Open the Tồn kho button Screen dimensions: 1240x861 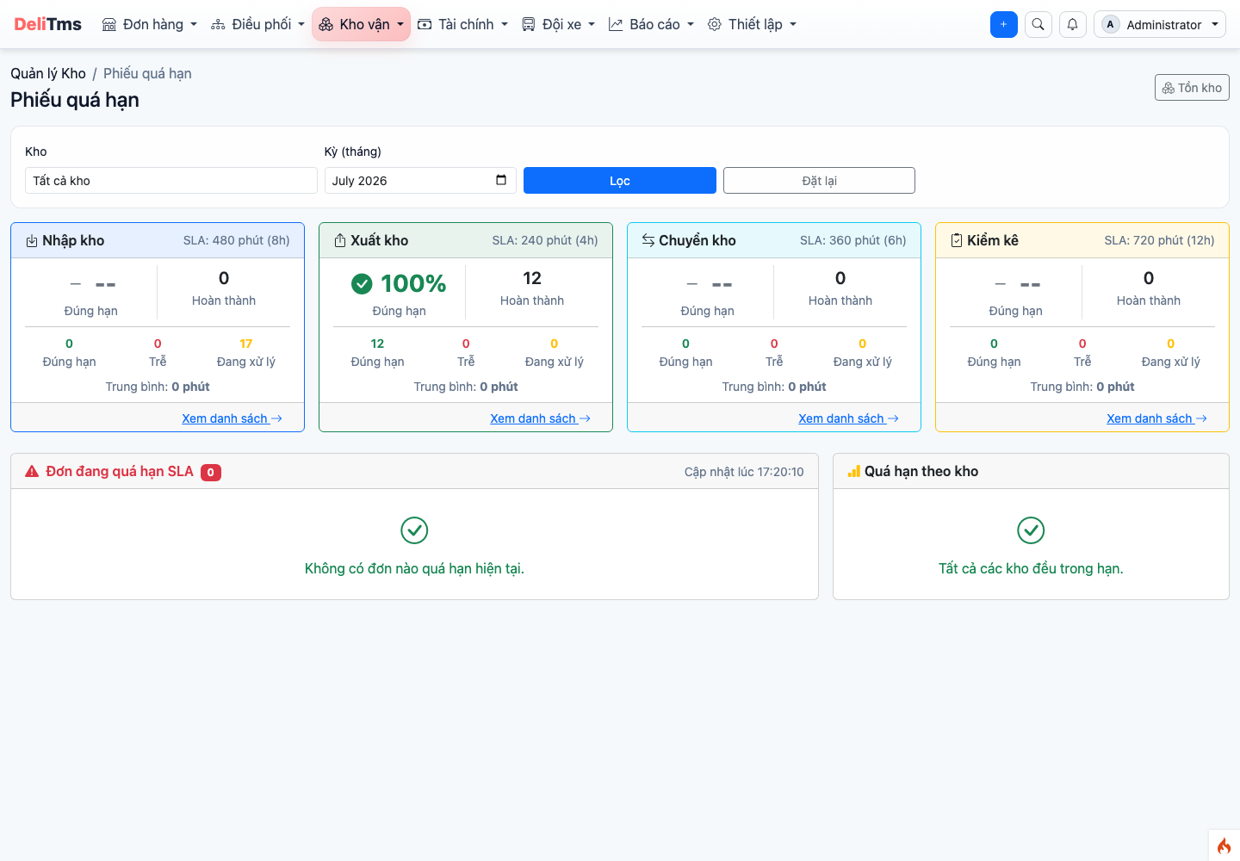1192,88
